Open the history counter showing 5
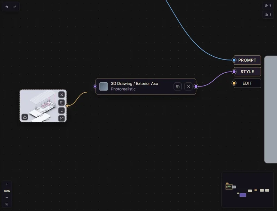277x211 pixels. tap(268, 6)
